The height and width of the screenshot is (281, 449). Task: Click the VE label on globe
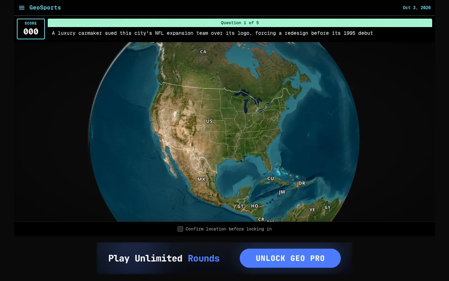[x=312, y=210]
